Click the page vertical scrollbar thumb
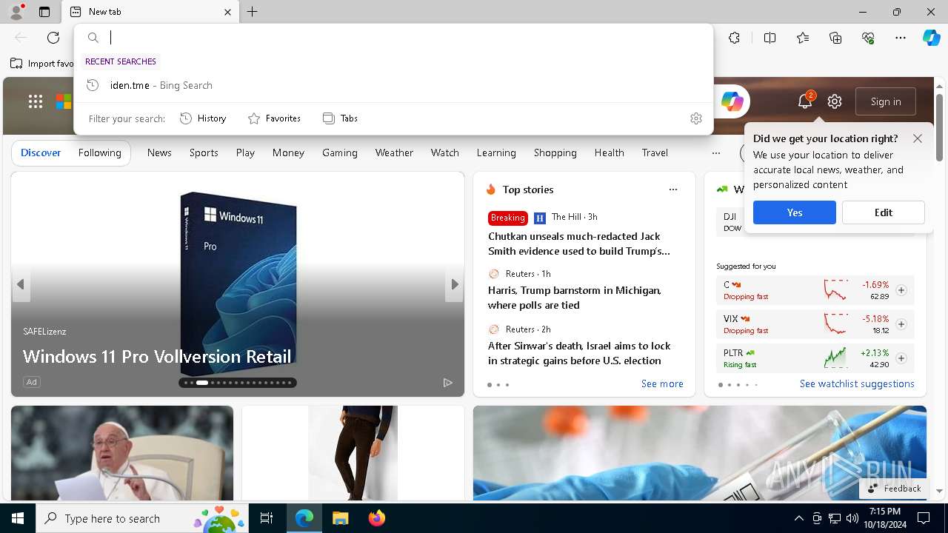The image size is (948, 533). point(939,127)
